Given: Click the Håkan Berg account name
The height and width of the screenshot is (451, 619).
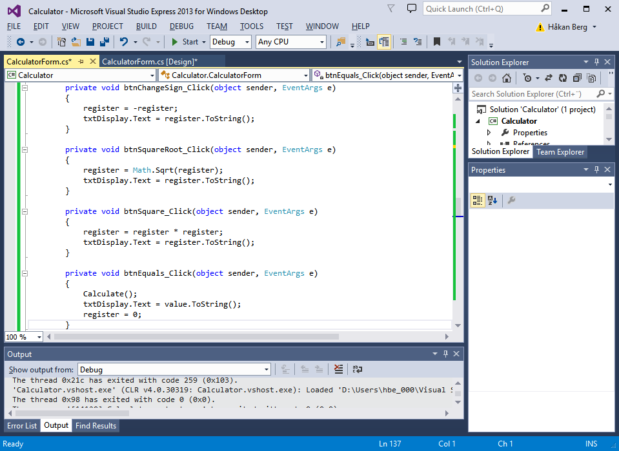Looking at the screenshot, I should pyautogui.click(x=567, y=27).
